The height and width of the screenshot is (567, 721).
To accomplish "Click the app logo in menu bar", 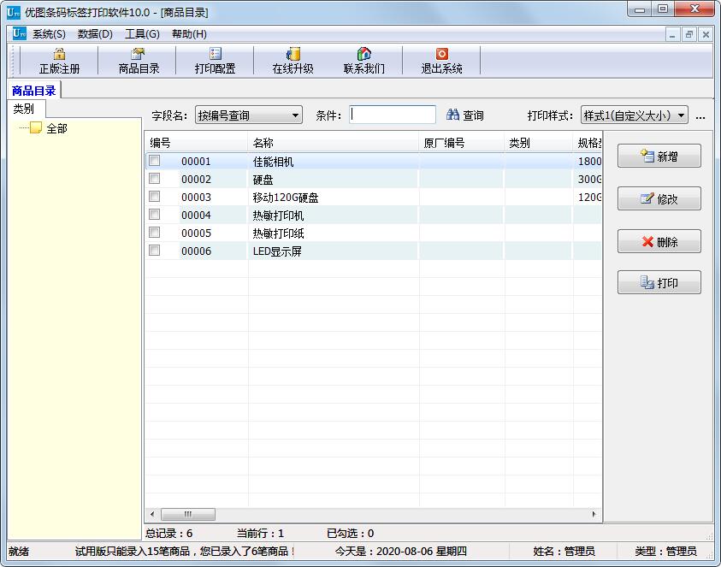I will coord(19,33).
